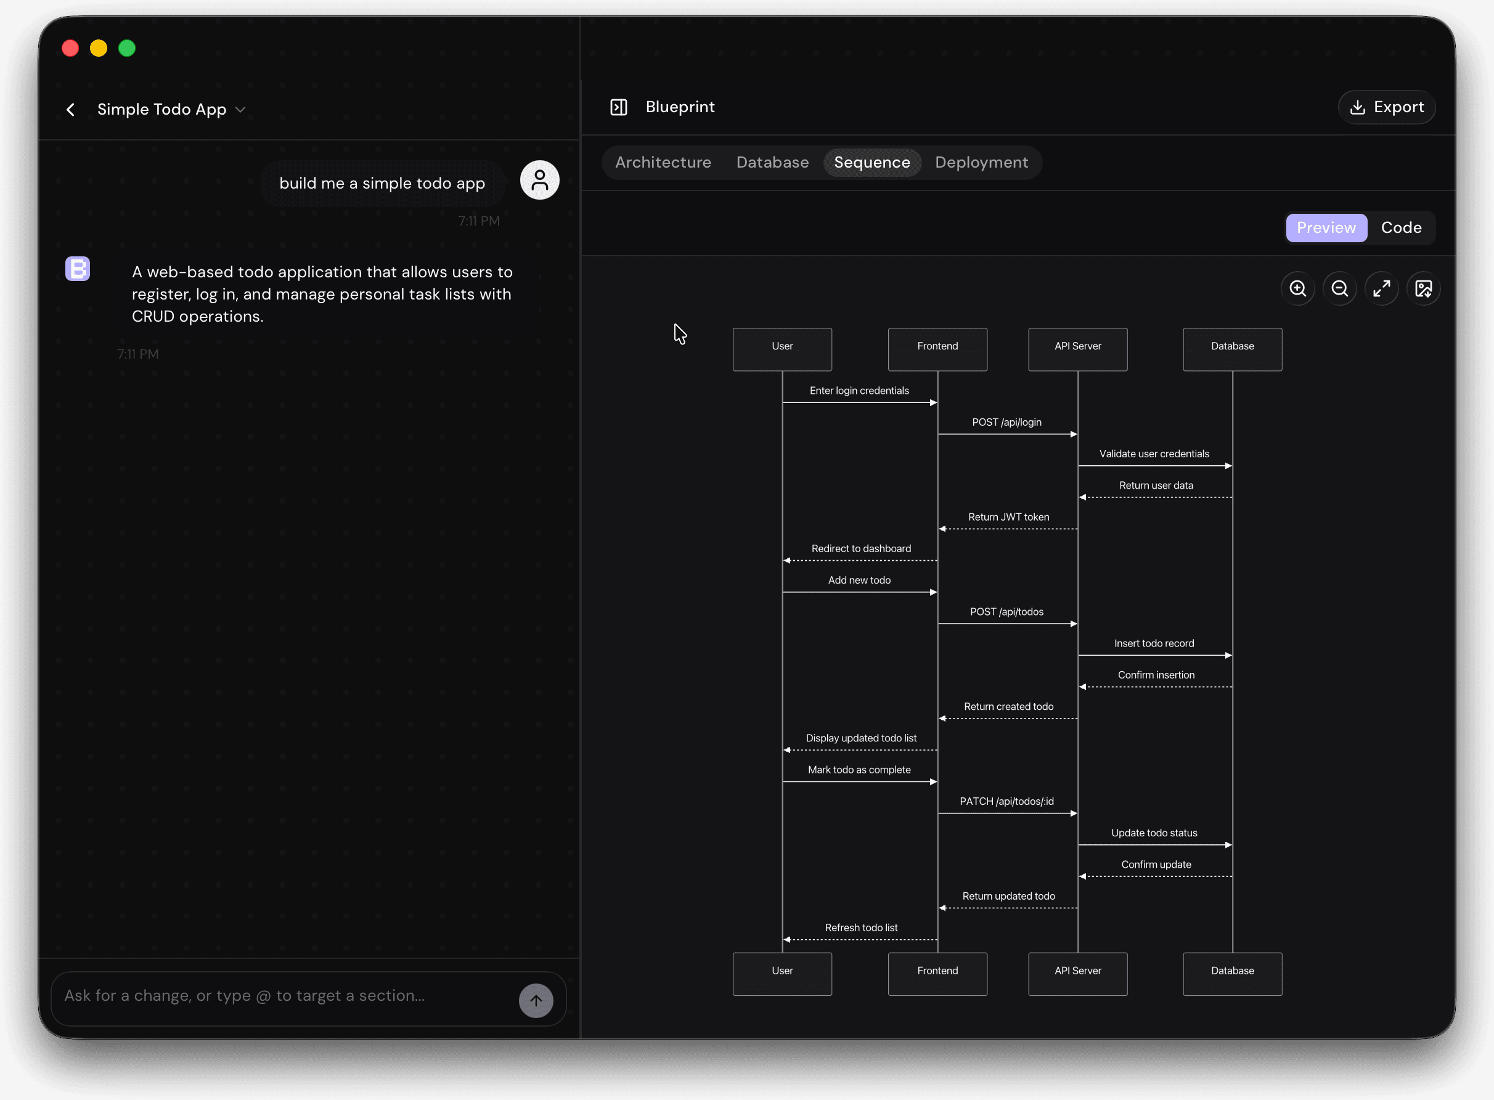Click the bottom API Server participant box
Viewport: 1494px width, 1100px height.
[1078, 974]
